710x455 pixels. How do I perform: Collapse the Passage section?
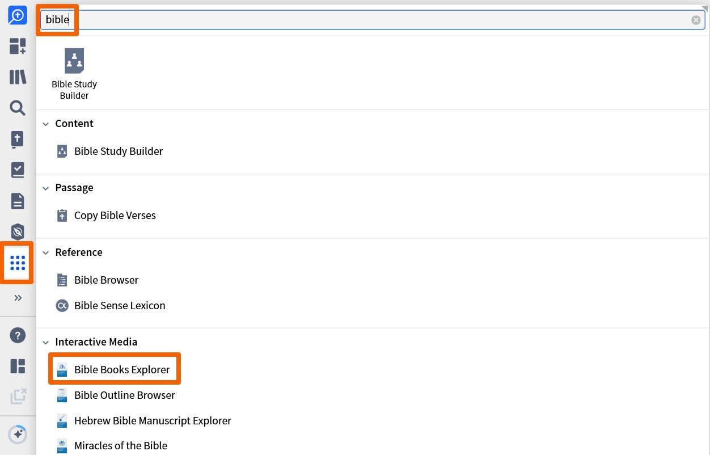(46, 188)
